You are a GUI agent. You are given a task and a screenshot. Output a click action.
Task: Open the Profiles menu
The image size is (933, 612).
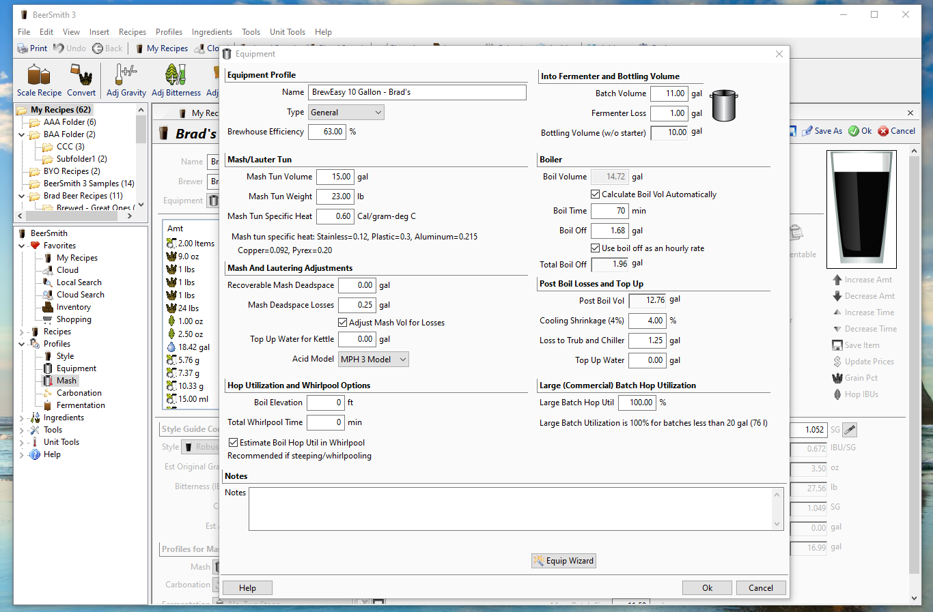click(169, 32)
